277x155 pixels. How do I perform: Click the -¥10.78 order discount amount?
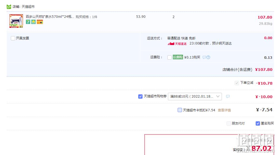264,83
